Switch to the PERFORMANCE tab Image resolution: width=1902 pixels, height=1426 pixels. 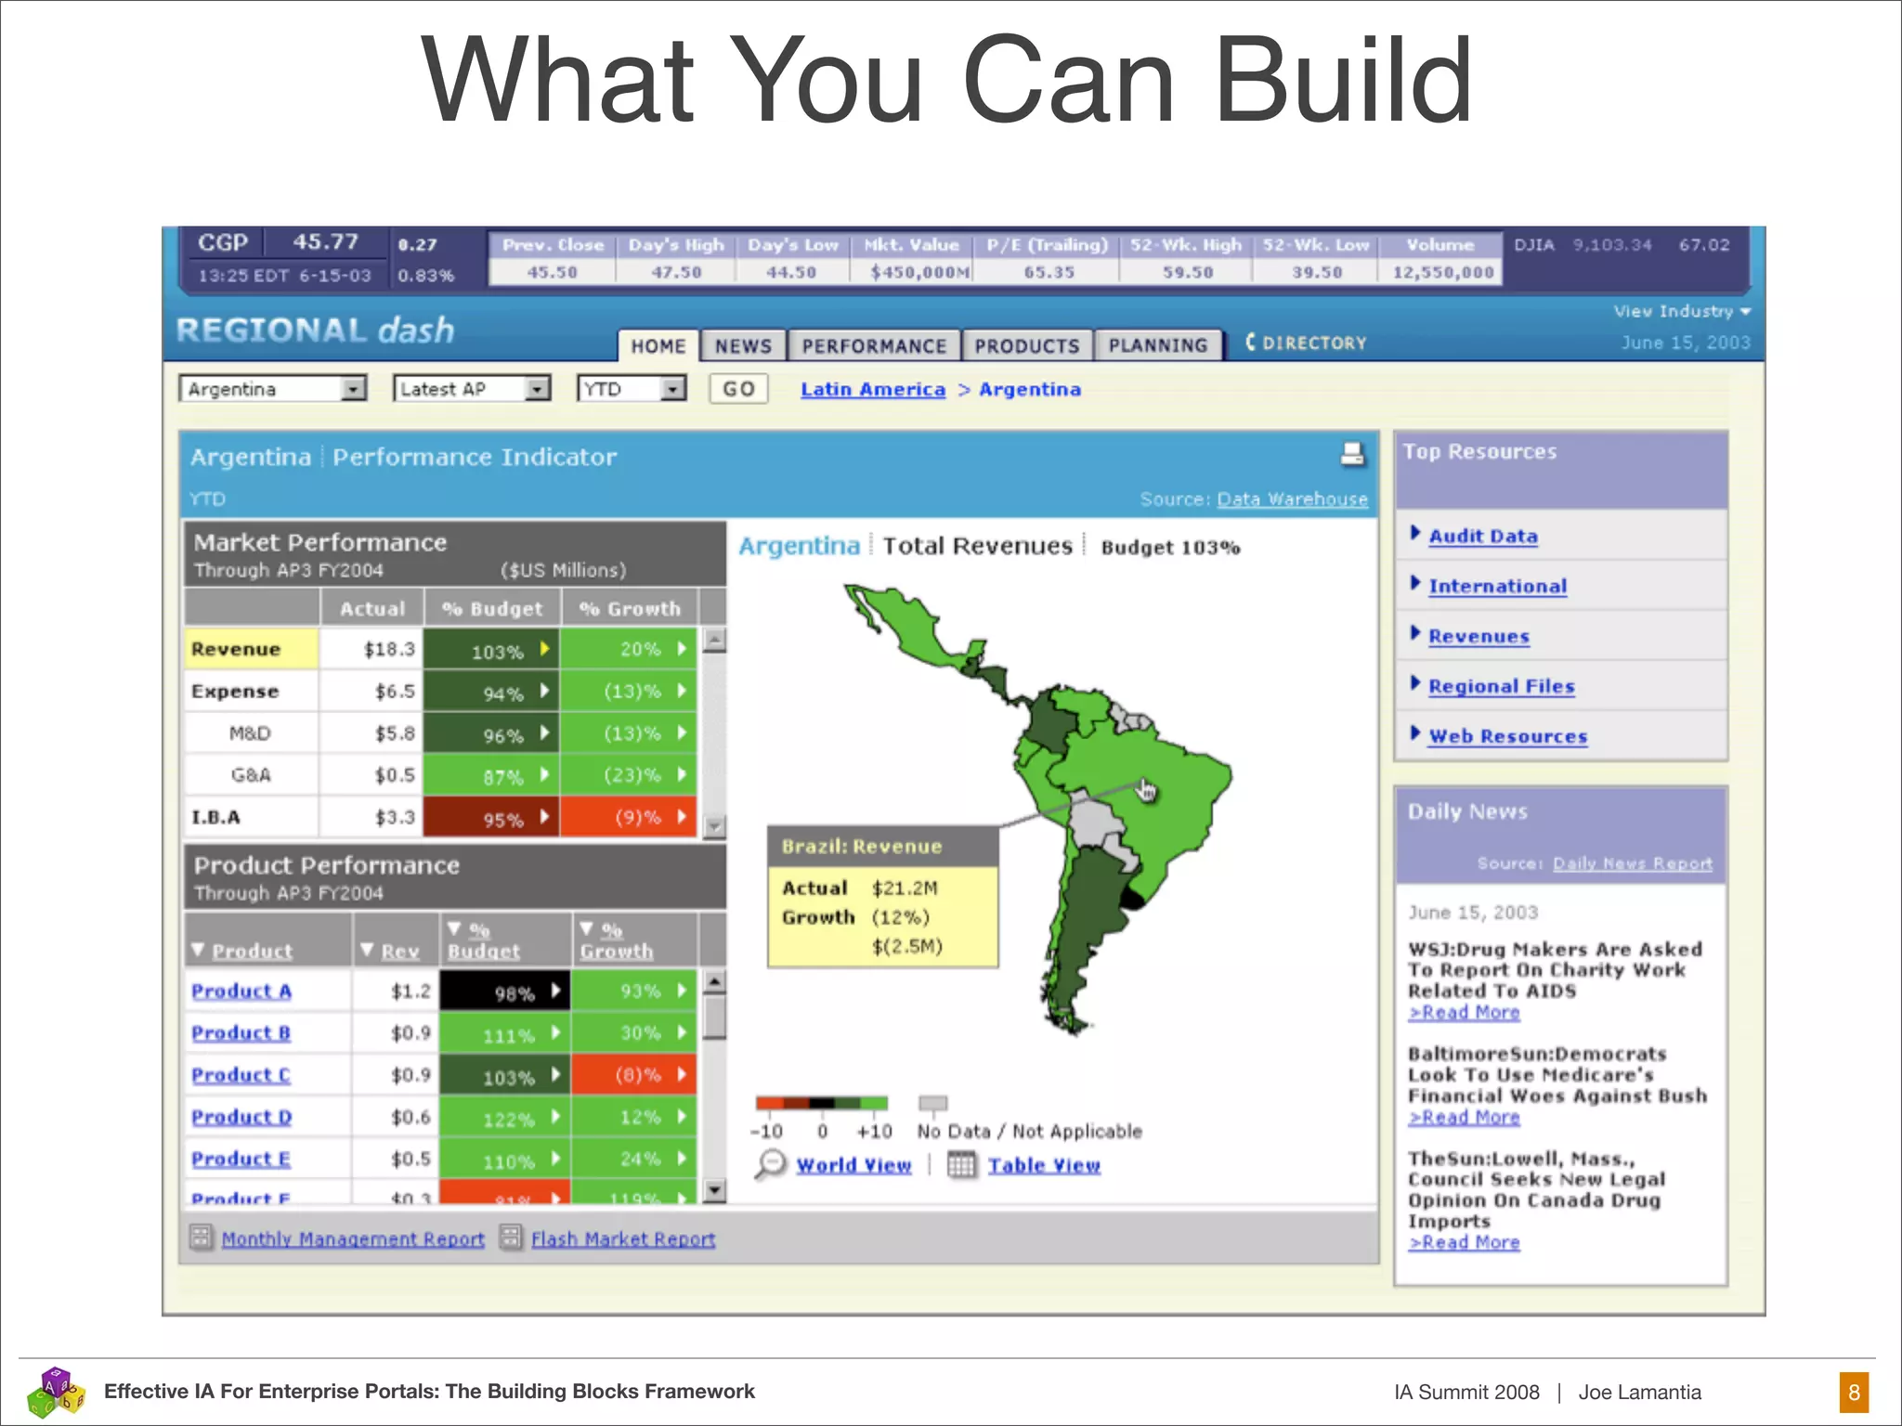coord(873,346)
